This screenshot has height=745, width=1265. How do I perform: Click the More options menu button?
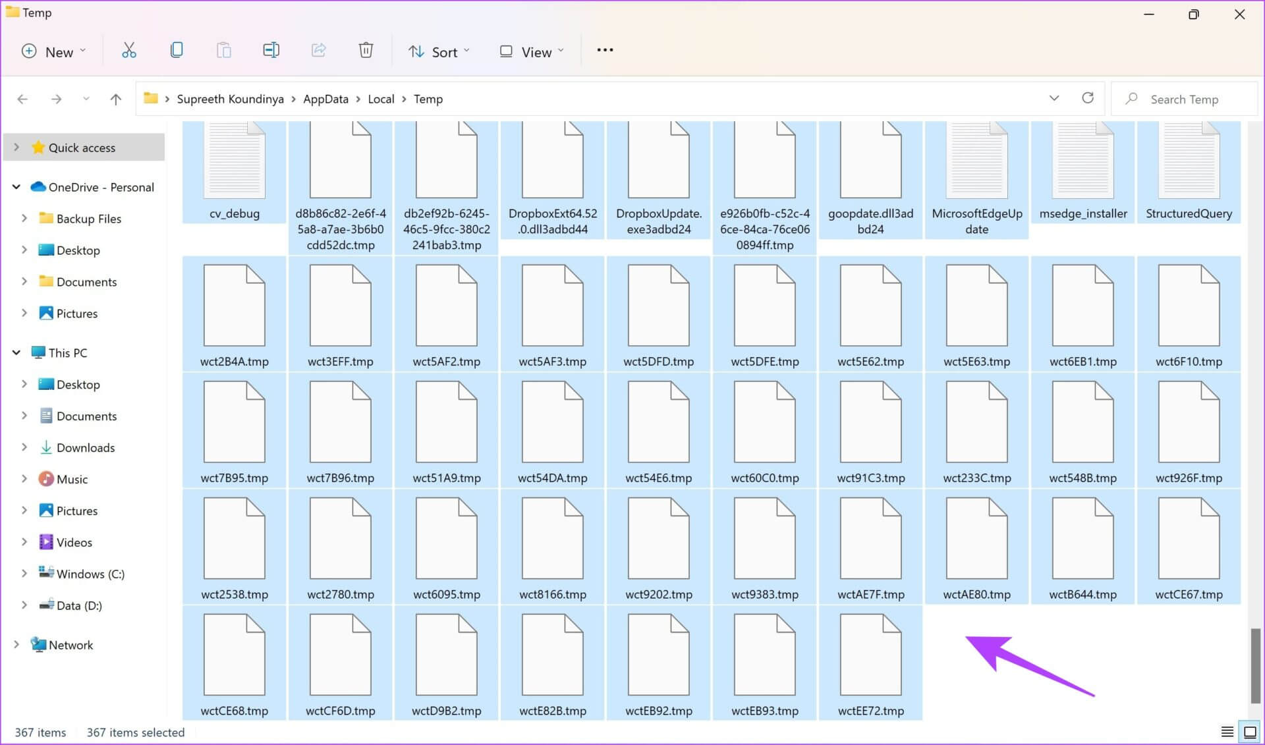coord(605,51)
